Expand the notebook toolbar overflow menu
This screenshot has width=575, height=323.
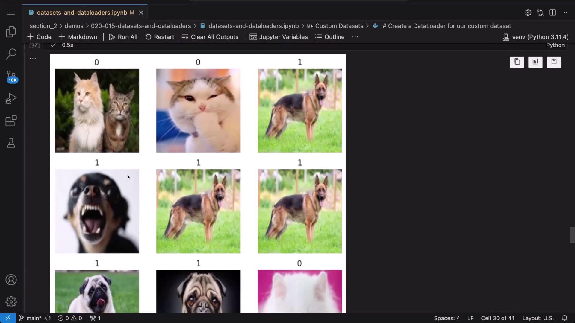click(355, 37)
